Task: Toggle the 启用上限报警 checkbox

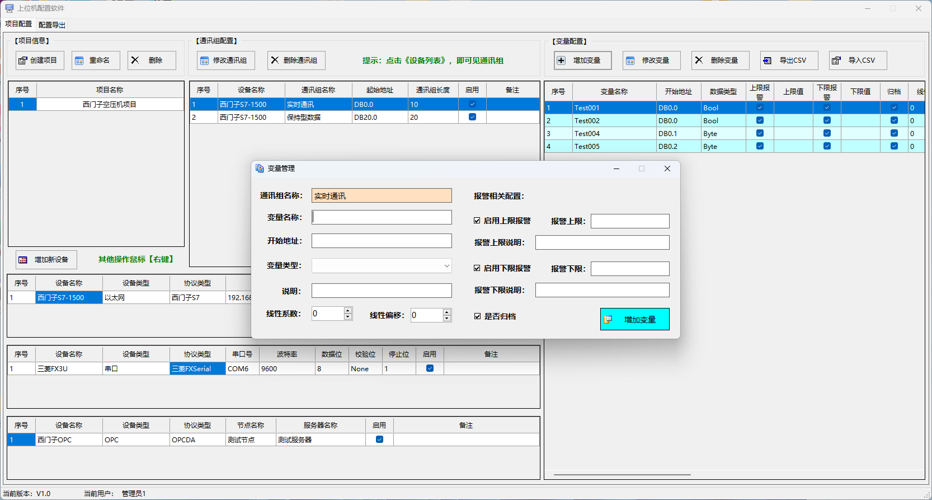Action: pyautogui.click(x=477, y=221)
